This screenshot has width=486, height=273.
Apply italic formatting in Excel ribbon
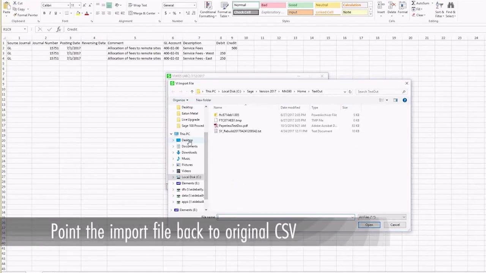pyautogui.click(x=50, y=13)
